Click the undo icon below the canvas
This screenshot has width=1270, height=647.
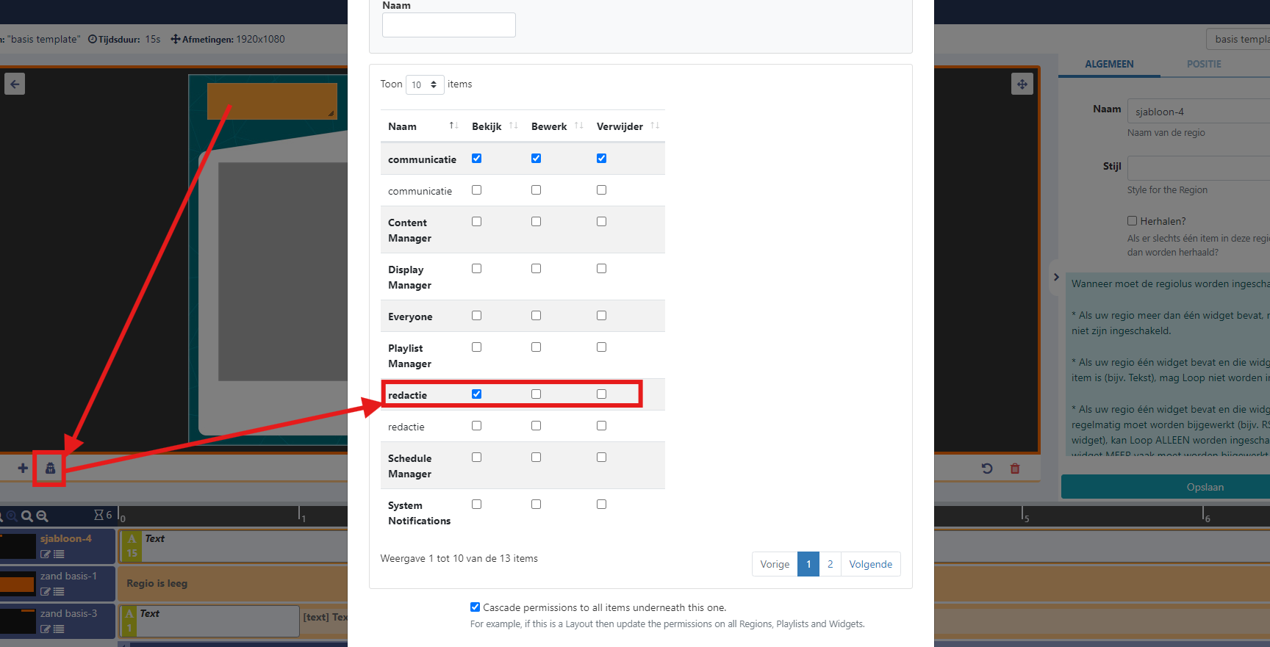[987, 469]
